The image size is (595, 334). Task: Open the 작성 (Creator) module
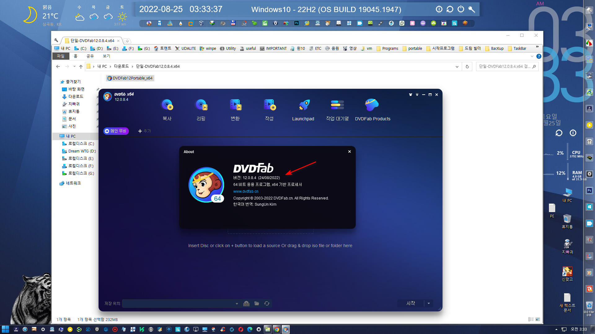click(269, 110)
